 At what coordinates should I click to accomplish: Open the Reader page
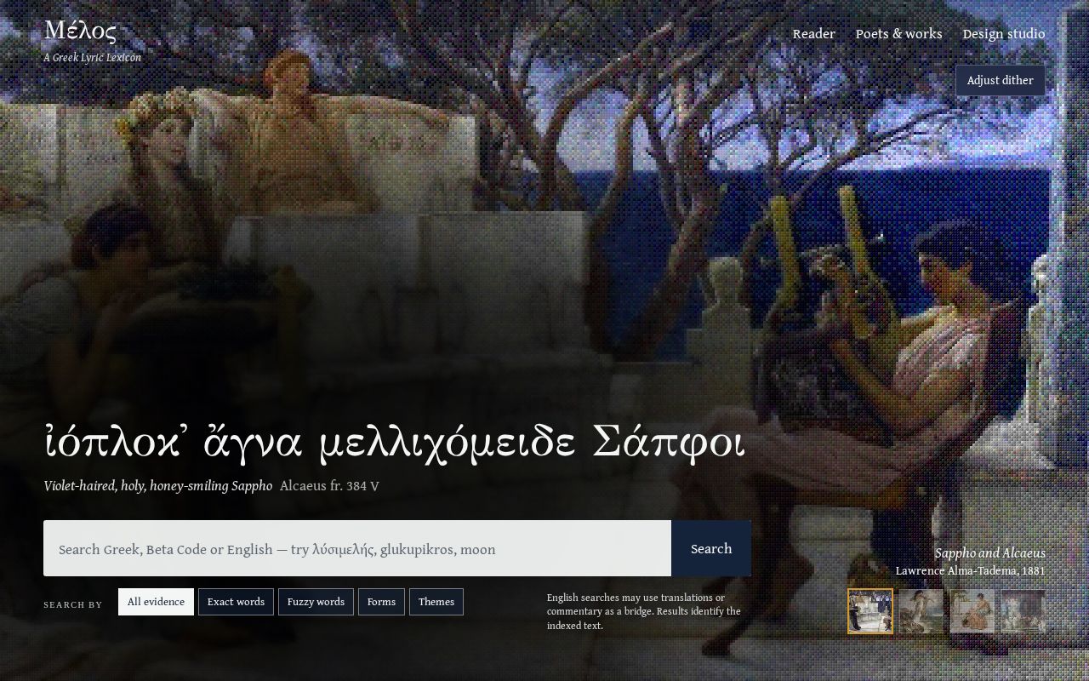[x=813, y=34]
